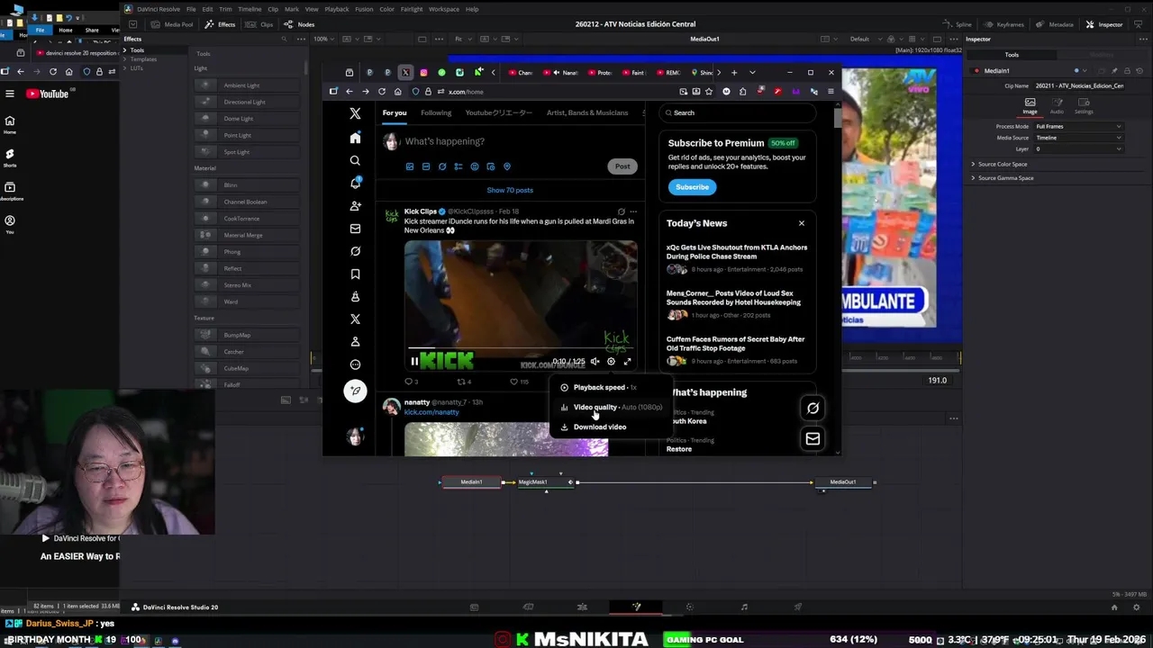Reply to the Kick Clips post

(x=411, y=382)
